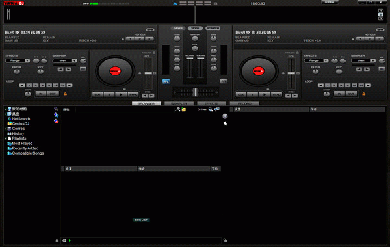Click the left deck turntable platter

[x=115, y=71]
